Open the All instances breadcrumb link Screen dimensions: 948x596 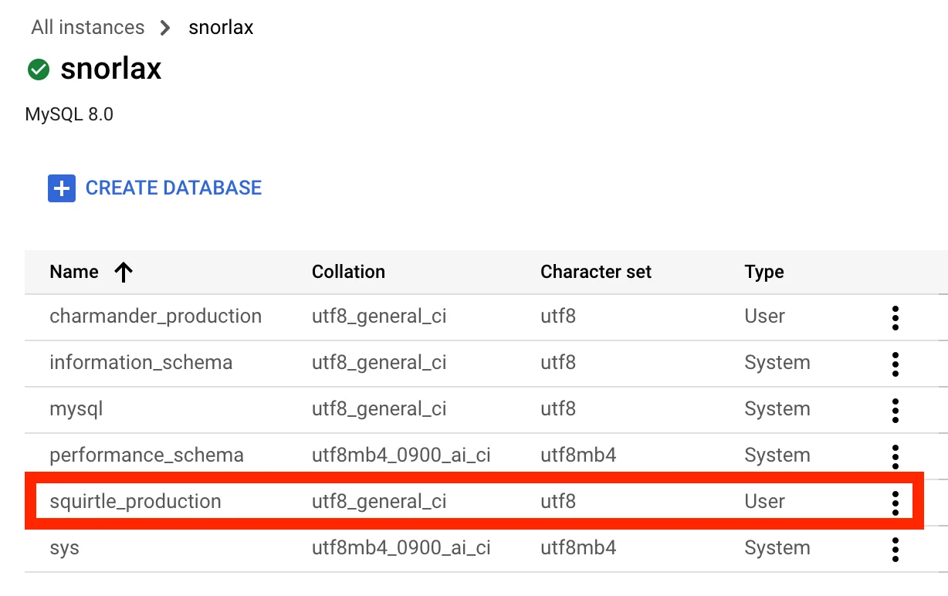tap(86, 27)
